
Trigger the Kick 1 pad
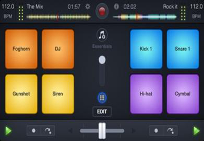(146, 49)
